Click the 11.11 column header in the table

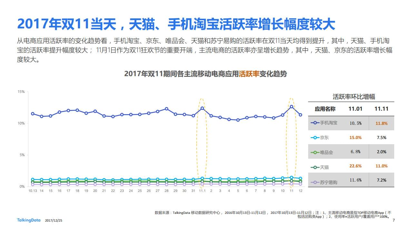point(381,109)
